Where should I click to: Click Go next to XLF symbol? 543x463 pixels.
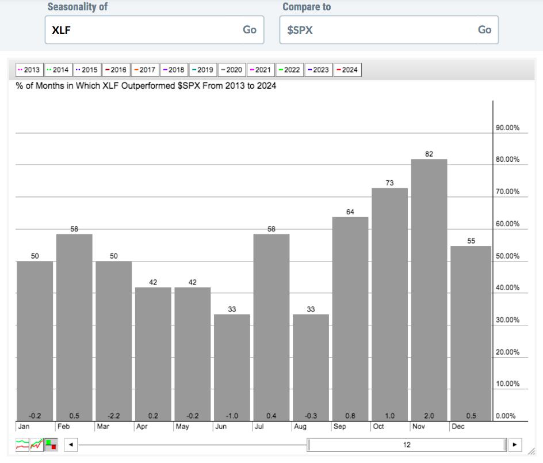[x=249, y=30]
